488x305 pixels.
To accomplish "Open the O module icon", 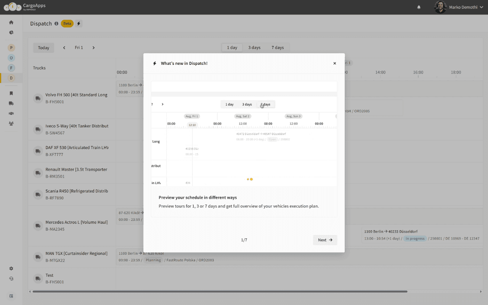I will [x=11, y=58].
